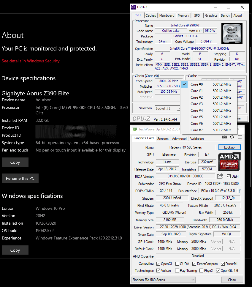The height and width of the screenshot is (287, 252).
Task: Click the AMD Radeon Graphics logo
Action: pos(229,162)
